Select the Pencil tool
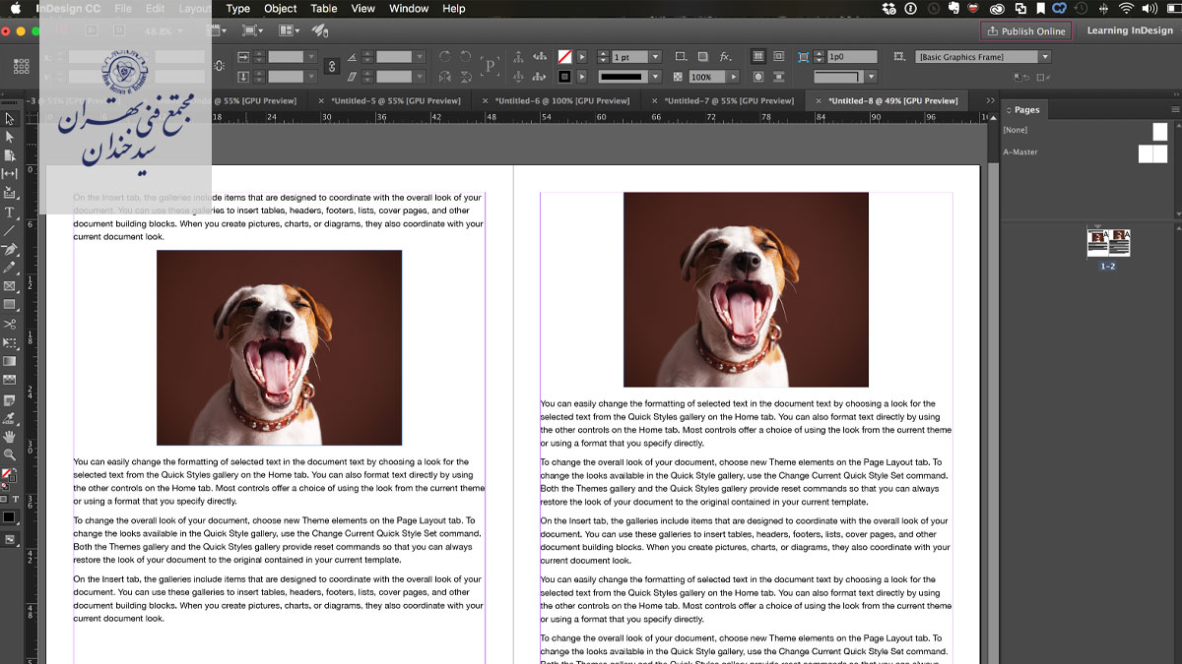Screen dimensions: 1182x664 pyautogui.click(x=10, y=268)
